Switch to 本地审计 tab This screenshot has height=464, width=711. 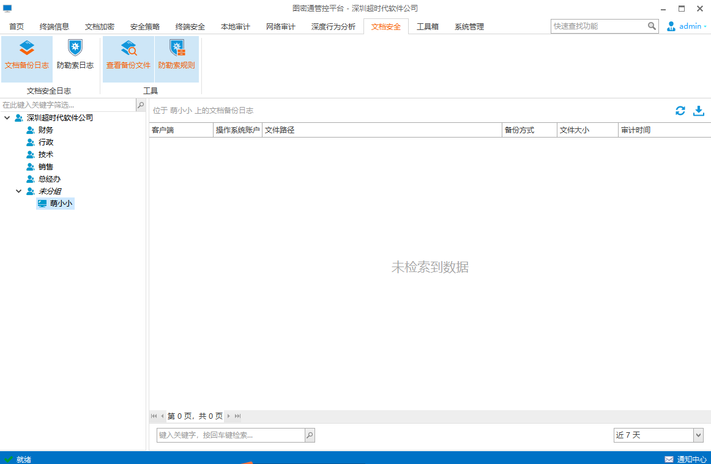236,27
